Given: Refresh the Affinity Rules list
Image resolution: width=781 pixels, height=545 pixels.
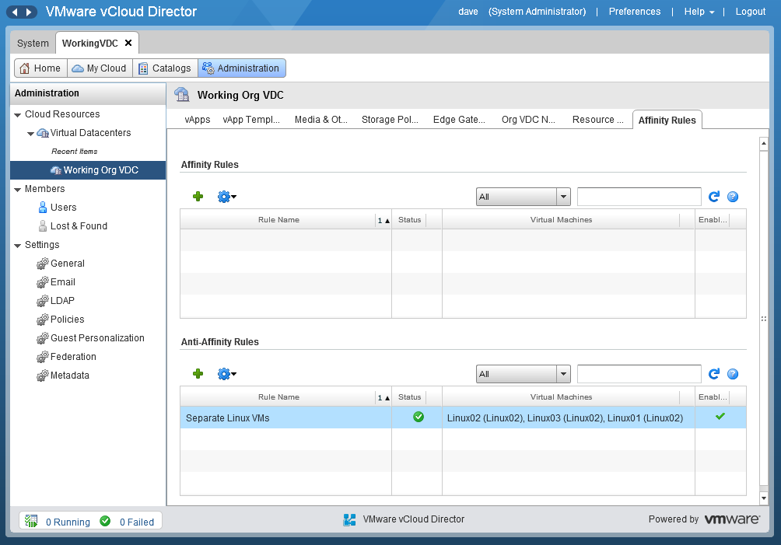Looking at the screenshot, I should point(714,197).
